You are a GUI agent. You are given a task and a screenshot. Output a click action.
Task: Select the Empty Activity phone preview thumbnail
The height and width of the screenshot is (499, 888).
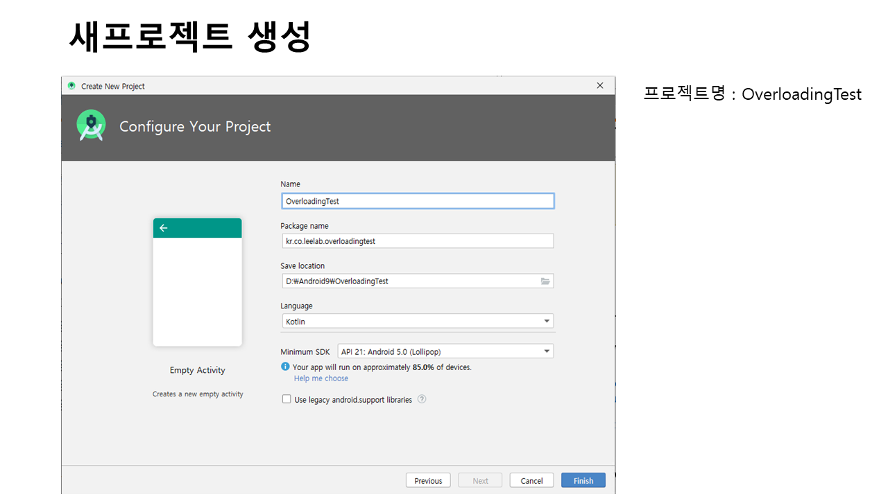coord(198,282)
